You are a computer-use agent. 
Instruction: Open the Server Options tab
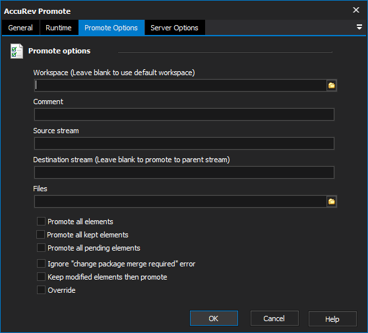(x=174, y=28)
